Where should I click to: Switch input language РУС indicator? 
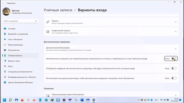pyautogui.click(x=156, y=100)
